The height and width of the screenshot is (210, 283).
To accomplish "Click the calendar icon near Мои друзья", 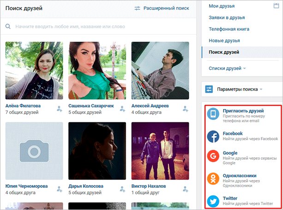I will 276,6.
